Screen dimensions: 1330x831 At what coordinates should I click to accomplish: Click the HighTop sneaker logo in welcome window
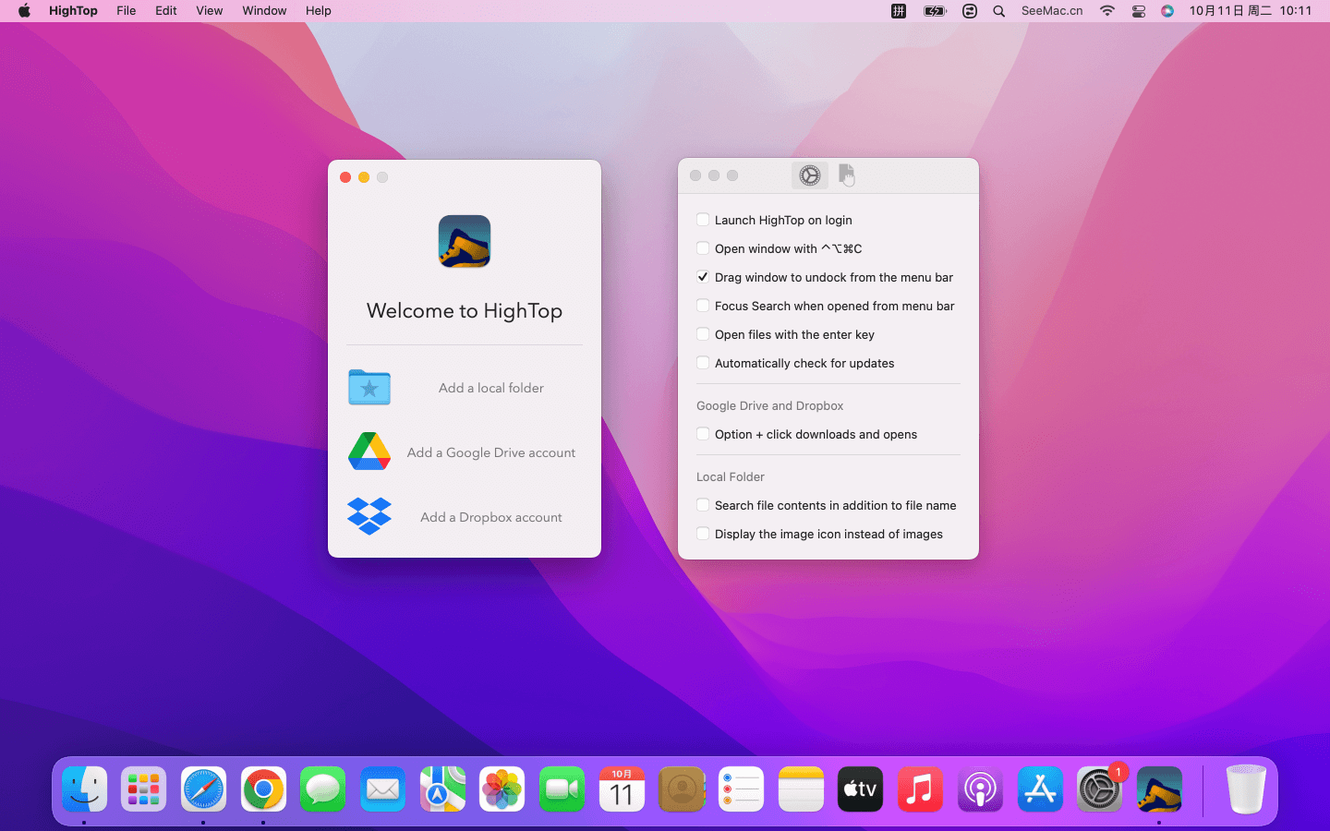click(465, 242)
